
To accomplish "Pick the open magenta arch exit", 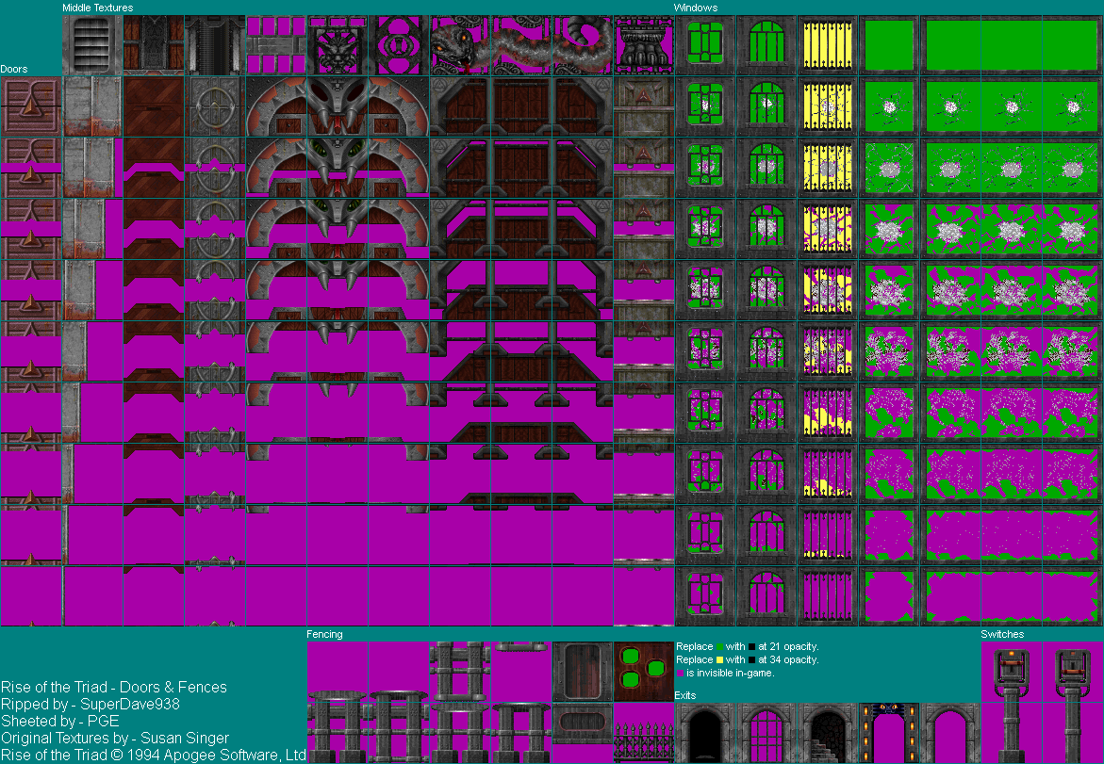I will pos(949,732).
